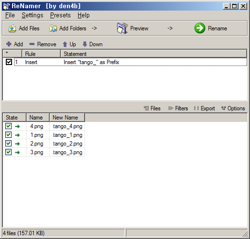The width and height of the screenshot is (250, 239).
Task: Select the 3.png name cell
Action: click(x=37, y=152)
